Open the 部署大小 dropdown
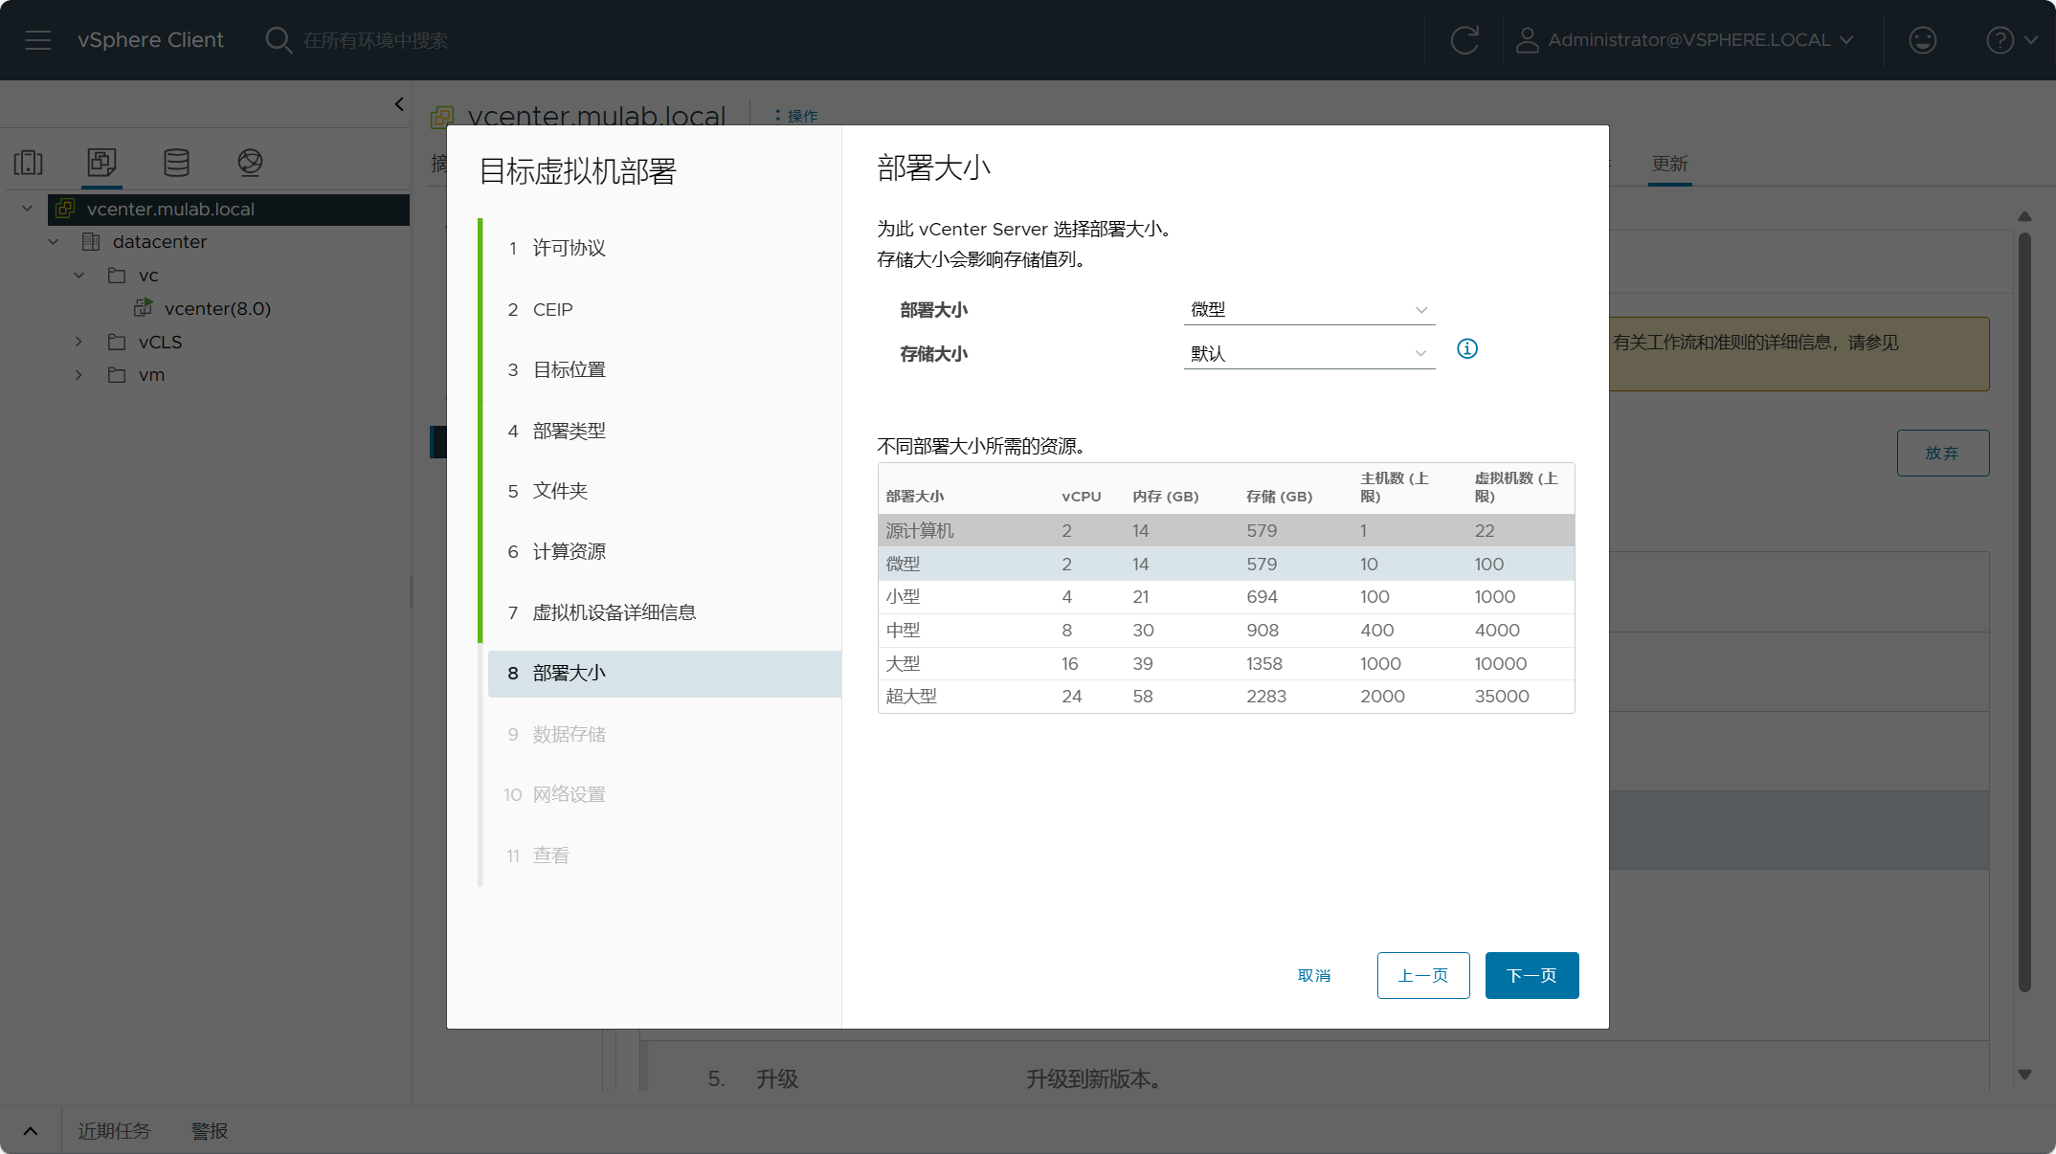The height and width of the screenshot is (1154, 2056). click(x=1308, y=310)
